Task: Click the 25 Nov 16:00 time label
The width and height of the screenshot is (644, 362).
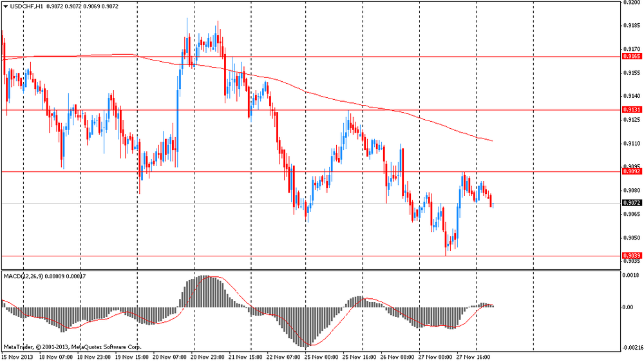Action: pos(359,357)
